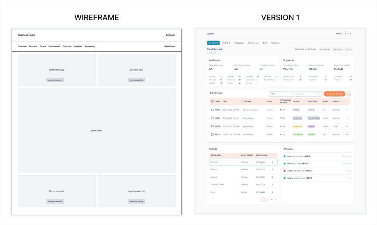Click the Create an order button
377x225 pixels.
click(x=334, y=94)
